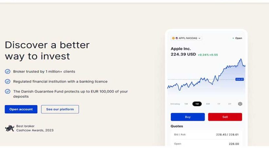The width and height of the screenshot is (269, 157).
Task: Switch chart to 1W range
Action: [x=186, y=104]
